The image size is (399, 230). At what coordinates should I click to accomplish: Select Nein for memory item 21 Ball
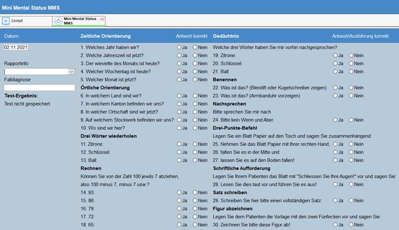point(351,72)
